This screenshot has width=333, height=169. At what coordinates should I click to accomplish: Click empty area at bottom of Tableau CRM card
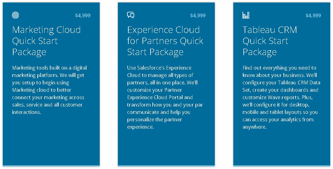(282, 149)
